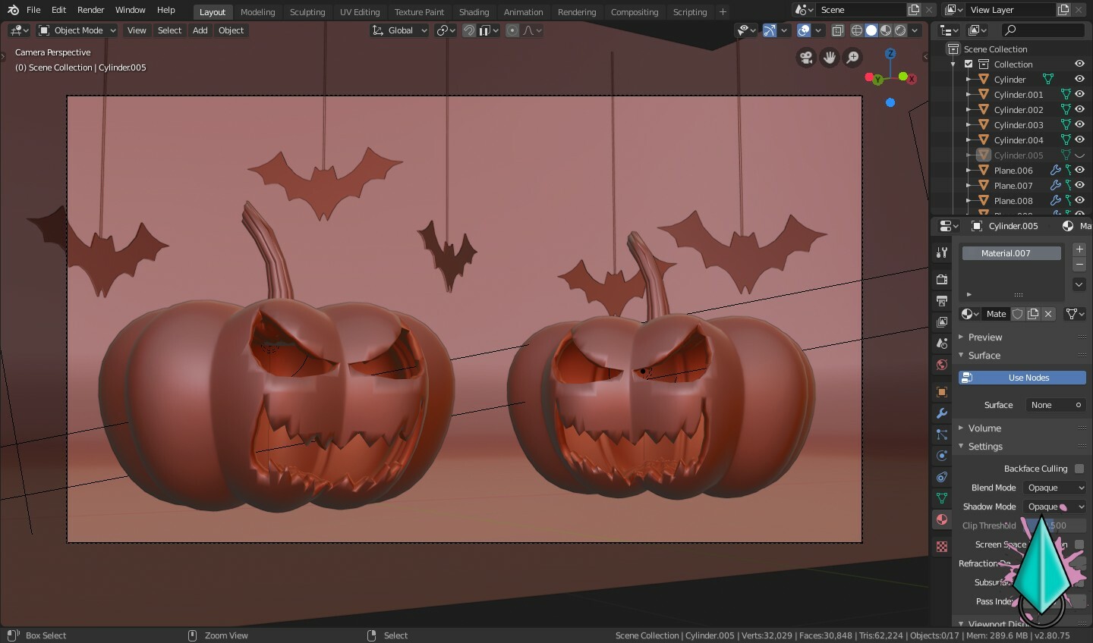The height and width of the screenshot is (643, 1093).
Task: Click the outliner search filter field
Action: tap(1043, 30)
